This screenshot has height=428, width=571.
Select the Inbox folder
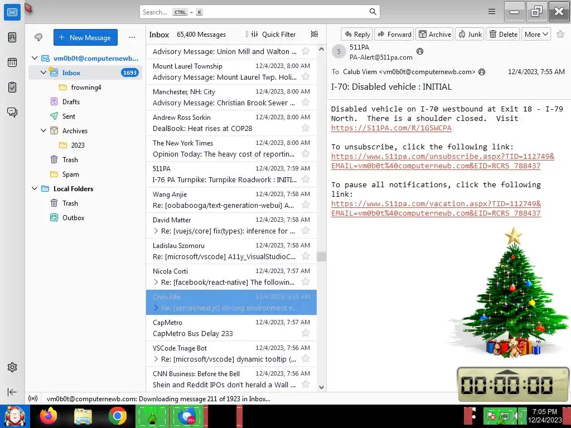coord(85,72)
